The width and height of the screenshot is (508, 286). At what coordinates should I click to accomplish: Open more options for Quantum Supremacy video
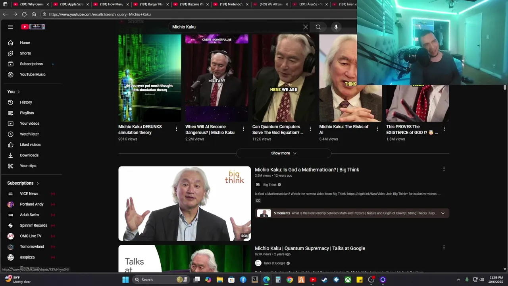pos(444,247)
